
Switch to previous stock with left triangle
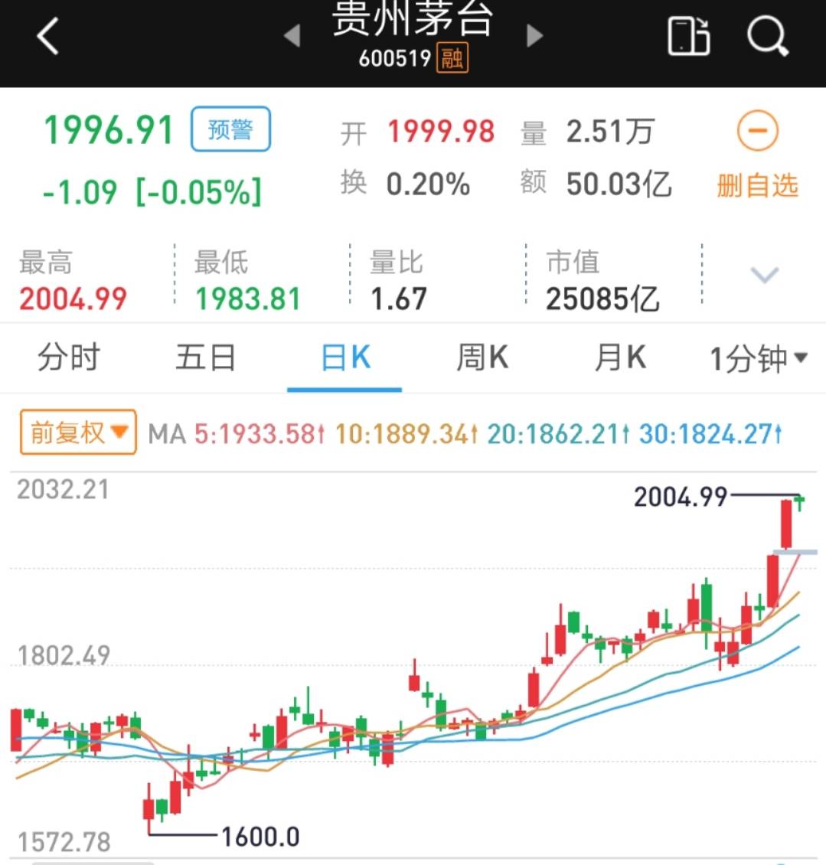[x=292, y=36]
